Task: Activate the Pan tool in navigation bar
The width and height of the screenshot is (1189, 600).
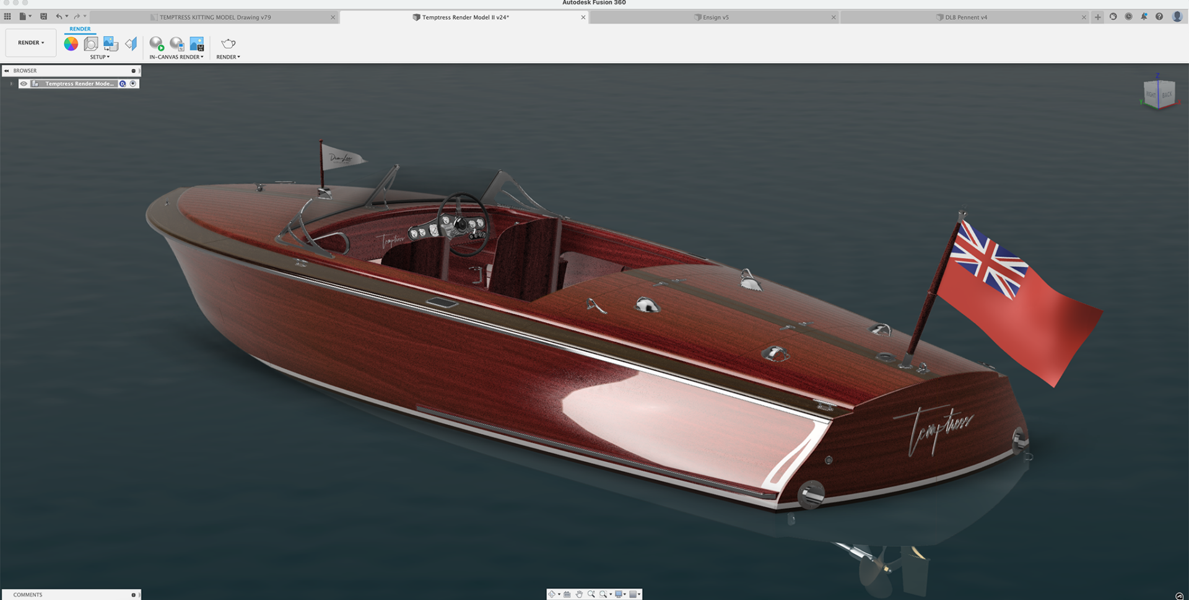Action: pyautogui.click(x=579, y=594)
